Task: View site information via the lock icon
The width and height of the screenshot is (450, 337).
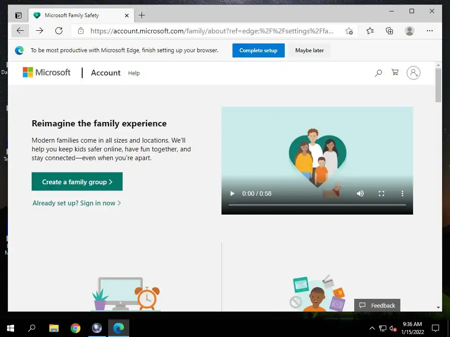Action: click(x=81, y=31)
